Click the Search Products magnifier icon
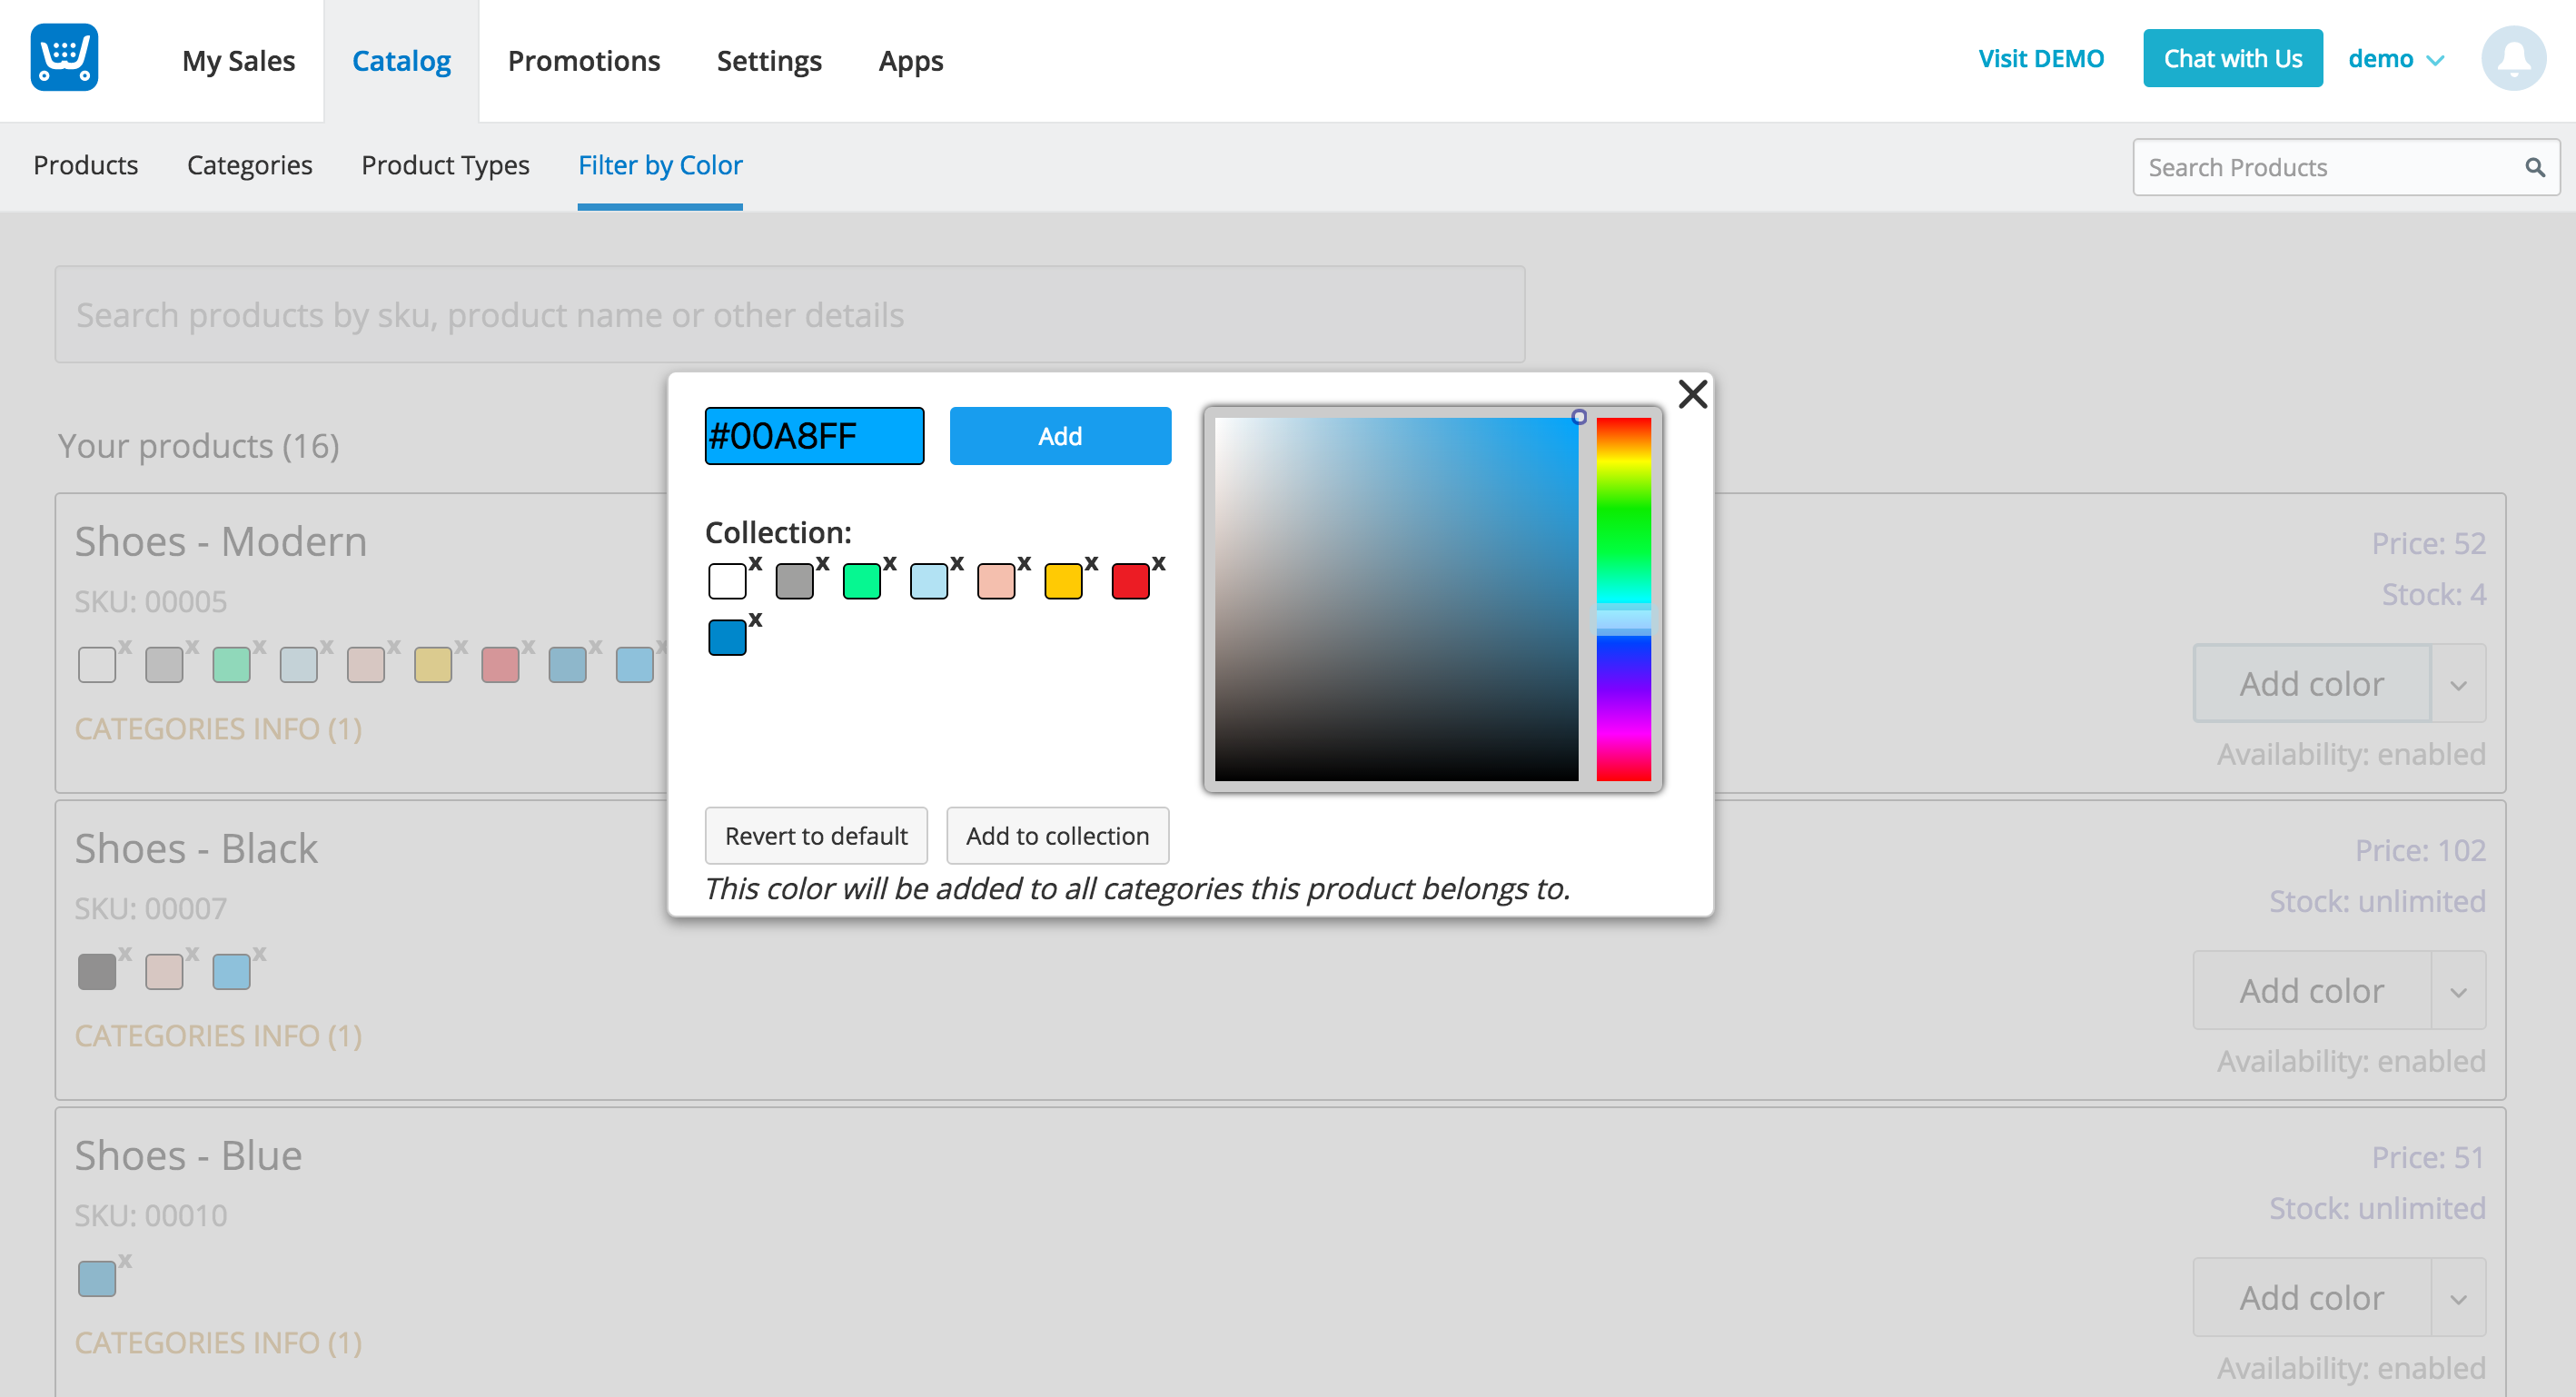2576x1397 pixels. 2534,167
